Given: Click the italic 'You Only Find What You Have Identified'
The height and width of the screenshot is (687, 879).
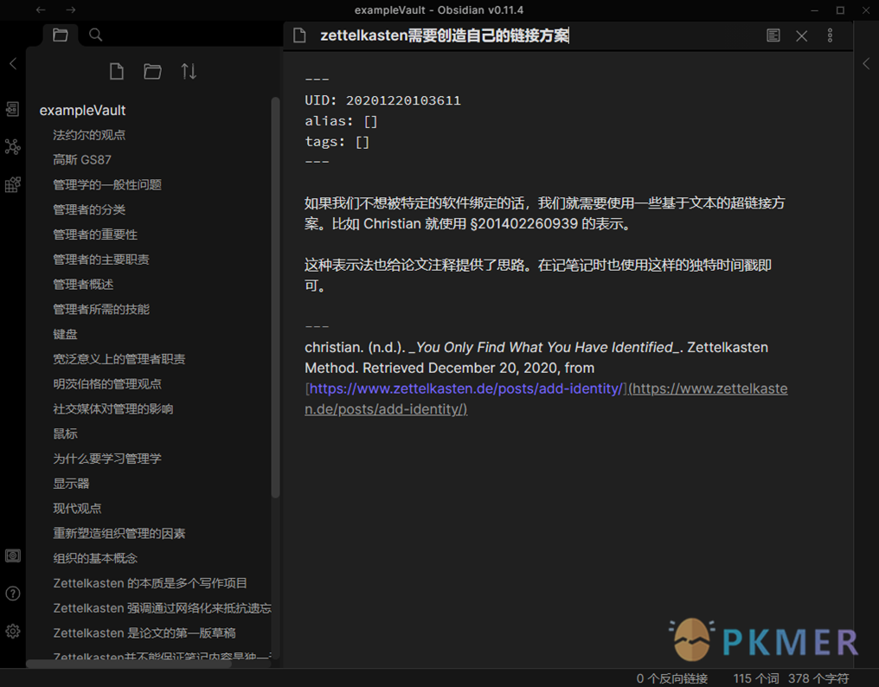Looking at the screenshot, I should (x=544, y=348).
